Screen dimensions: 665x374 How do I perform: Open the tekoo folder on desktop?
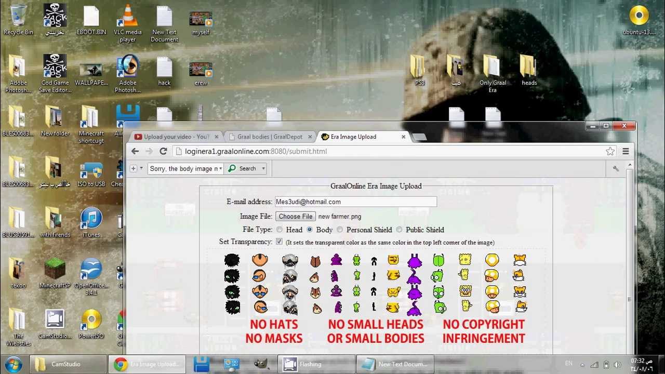[18, 273]
